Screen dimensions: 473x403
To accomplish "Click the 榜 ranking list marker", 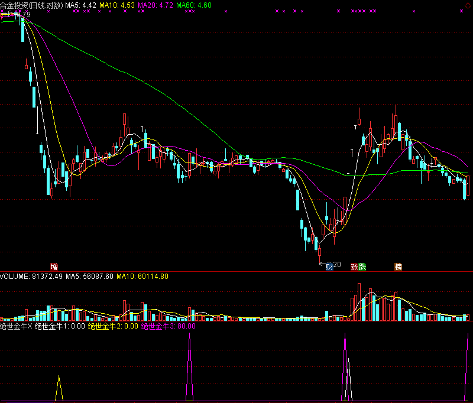I will tap(398, 266).
